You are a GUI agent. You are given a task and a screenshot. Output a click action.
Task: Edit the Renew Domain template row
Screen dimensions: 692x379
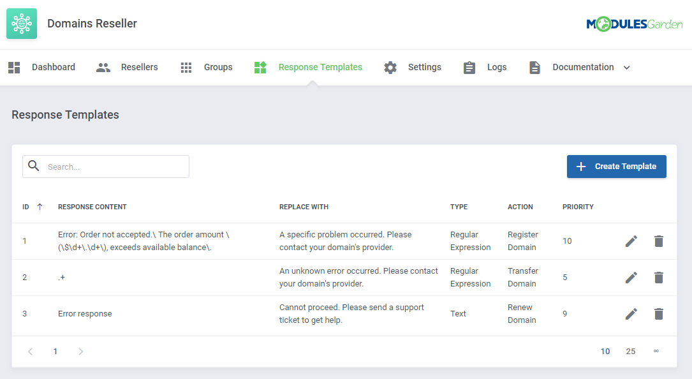tap(631, 314)
